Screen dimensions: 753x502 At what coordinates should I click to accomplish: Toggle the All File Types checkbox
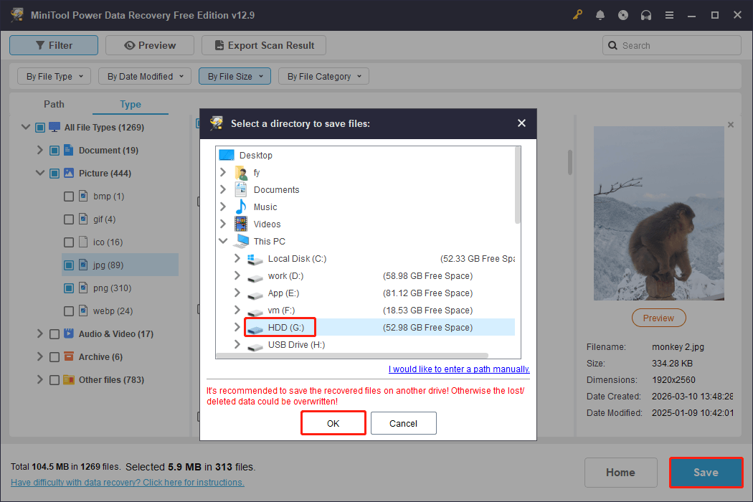tap(40, 128)
